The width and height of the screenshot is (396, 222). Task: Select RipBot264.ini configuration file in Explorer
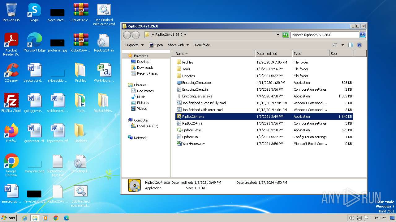click(x=264, y=123)
